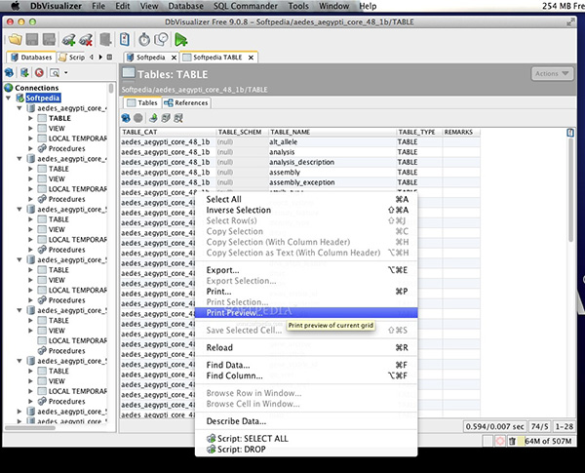
Task: Select the analysis_description cell
Action: point(332,163)
